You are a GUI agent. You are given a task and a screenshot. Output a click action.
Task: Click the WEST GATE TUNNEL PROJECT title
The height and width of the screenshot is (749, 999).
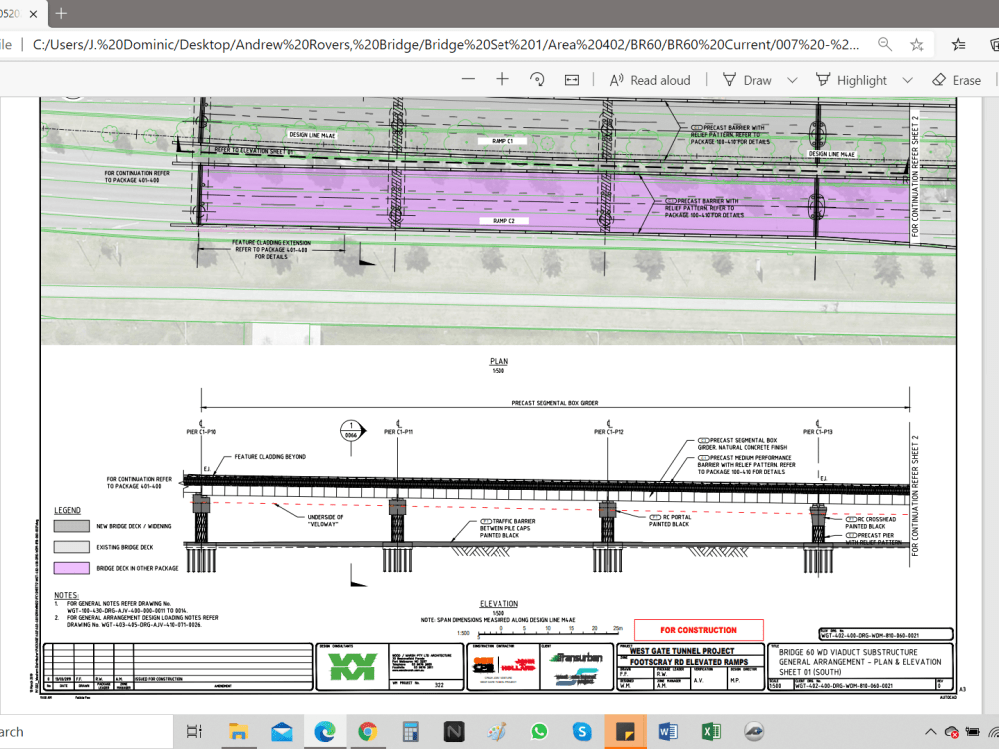click(x=682, y=651)
